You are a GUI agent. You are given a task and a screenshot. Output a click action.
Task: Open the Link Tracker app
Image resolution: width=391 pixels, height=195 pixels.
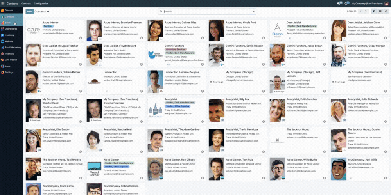[11, 60]
